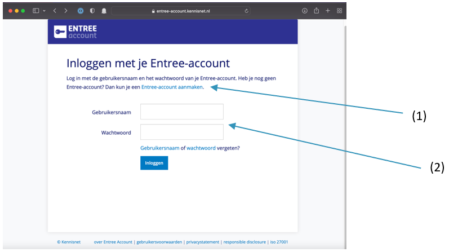Click the Inloggen met je Entree-account heading
Viewport: 449px width, 252px height.
click(148, 63)
